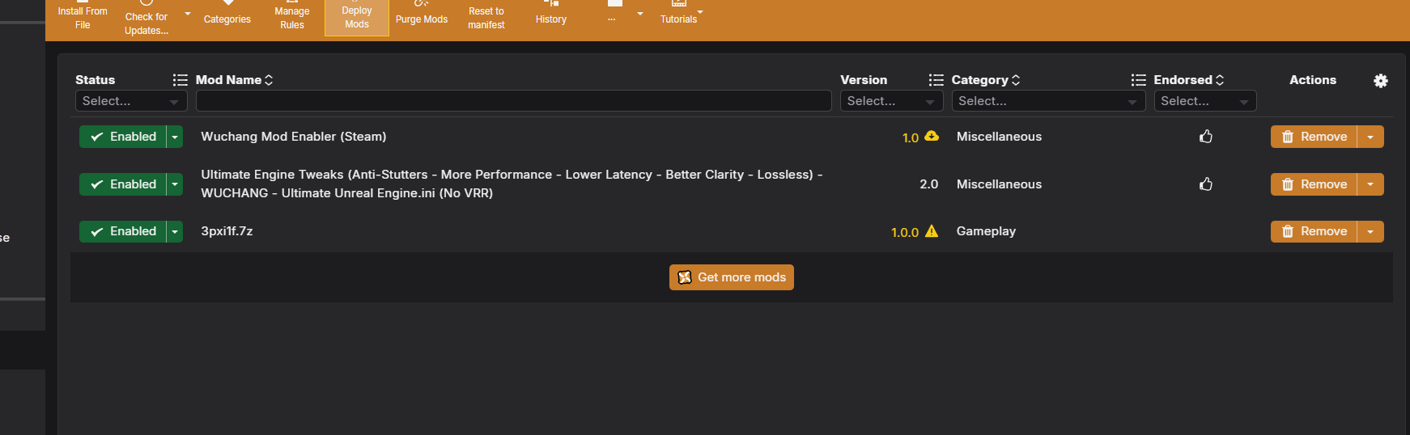Image resolution: width=1410 pixels, height=435 pixels.
Task: Click list icon beside Category header
Action: click(1139, 80)
